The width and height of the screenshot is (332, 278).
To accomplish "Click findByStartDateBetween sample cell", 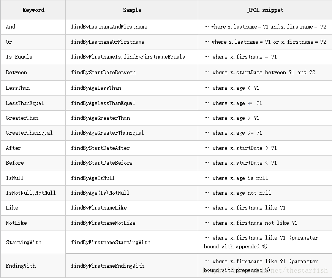I will click(x=132, y=72).
